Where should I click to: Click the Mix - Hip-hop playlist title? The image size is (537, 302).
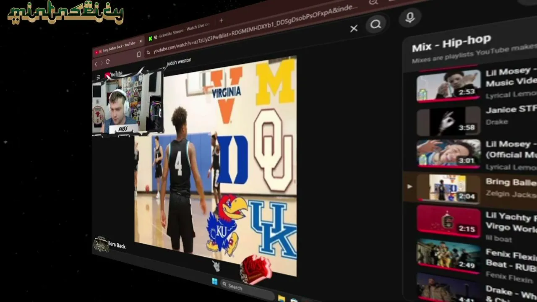(451, 43)
